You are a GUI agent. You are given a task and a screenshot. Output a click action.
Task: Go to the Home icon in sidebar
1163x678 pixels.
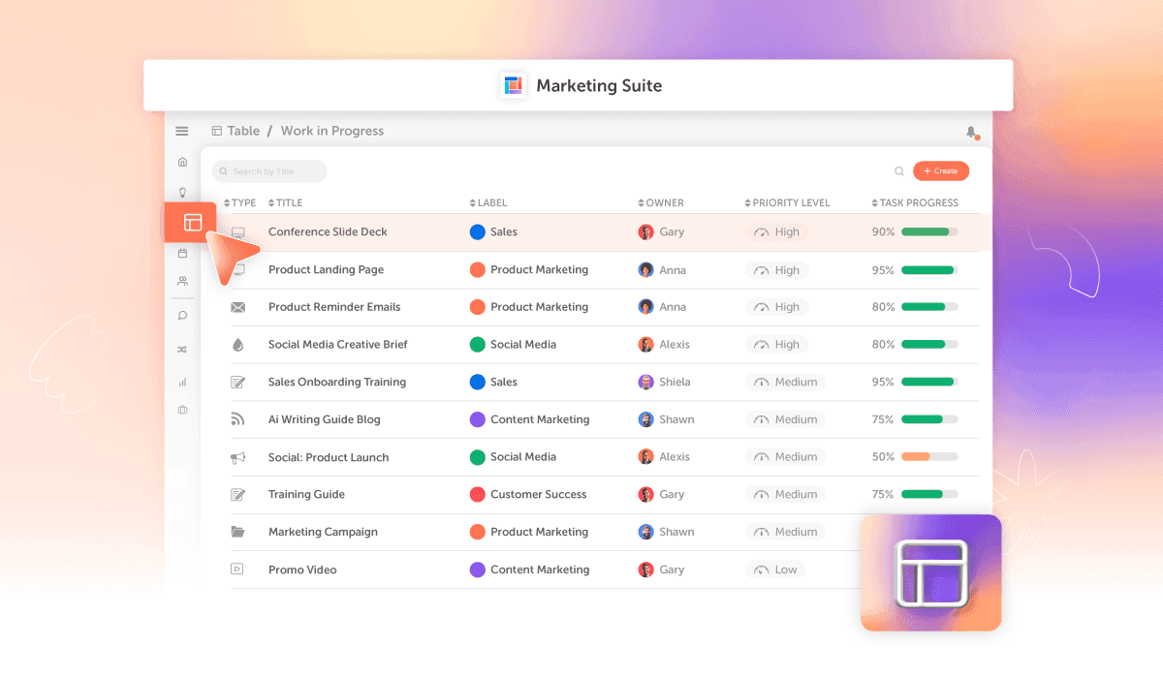pyautogui.click(x=182, y=162)
